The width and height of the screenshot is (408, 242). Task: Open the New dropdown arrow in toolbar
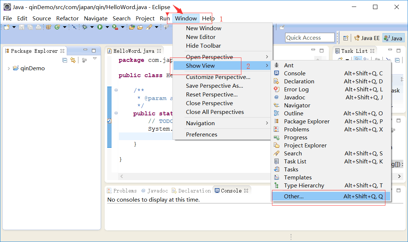14,27
